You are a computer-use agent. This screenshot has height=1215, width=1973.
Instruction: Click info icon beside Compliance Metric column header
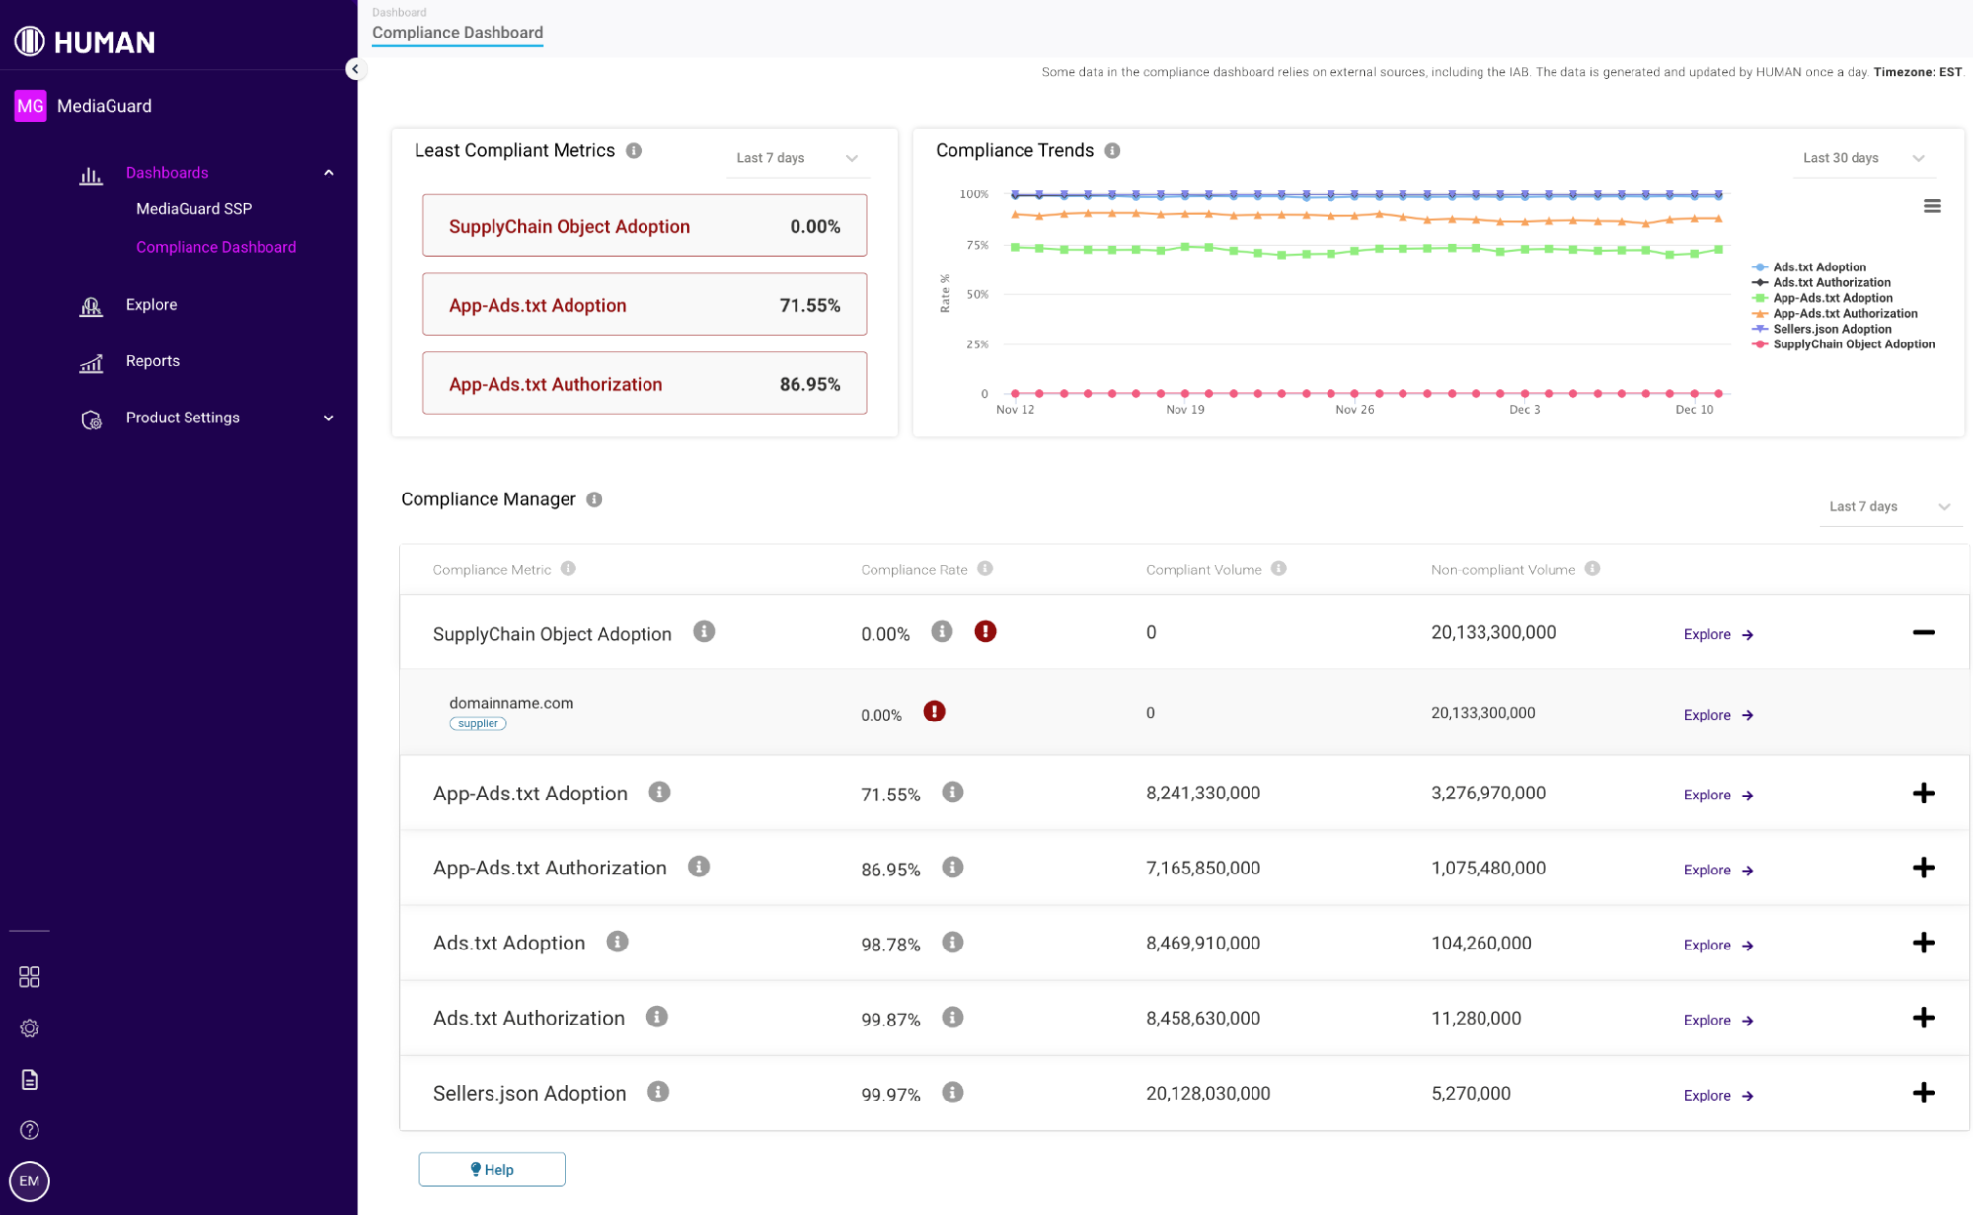pyautogui.click(x=569, y=569)
